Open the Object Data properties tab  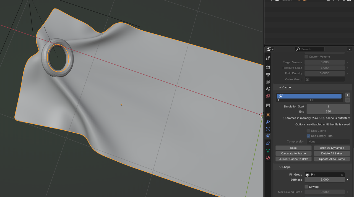tap(268, 151)
